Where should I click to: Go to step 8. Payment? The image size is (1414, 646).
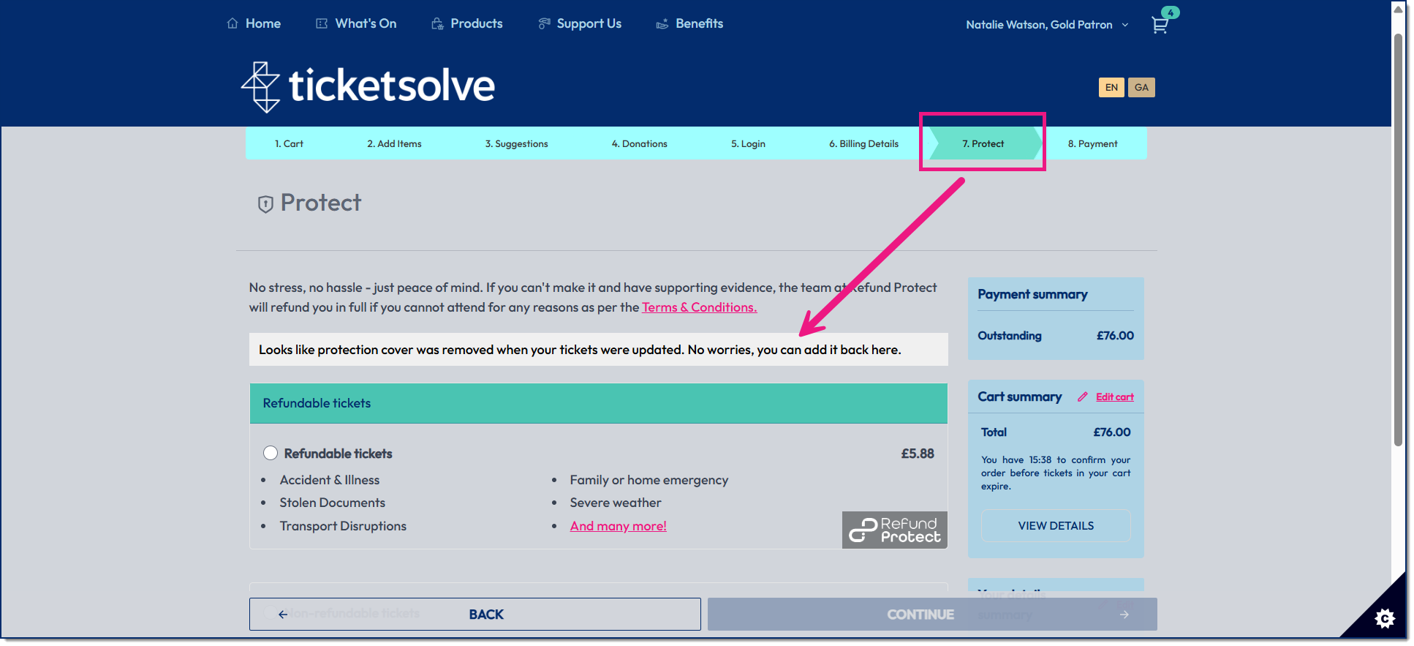(1092, 143)
